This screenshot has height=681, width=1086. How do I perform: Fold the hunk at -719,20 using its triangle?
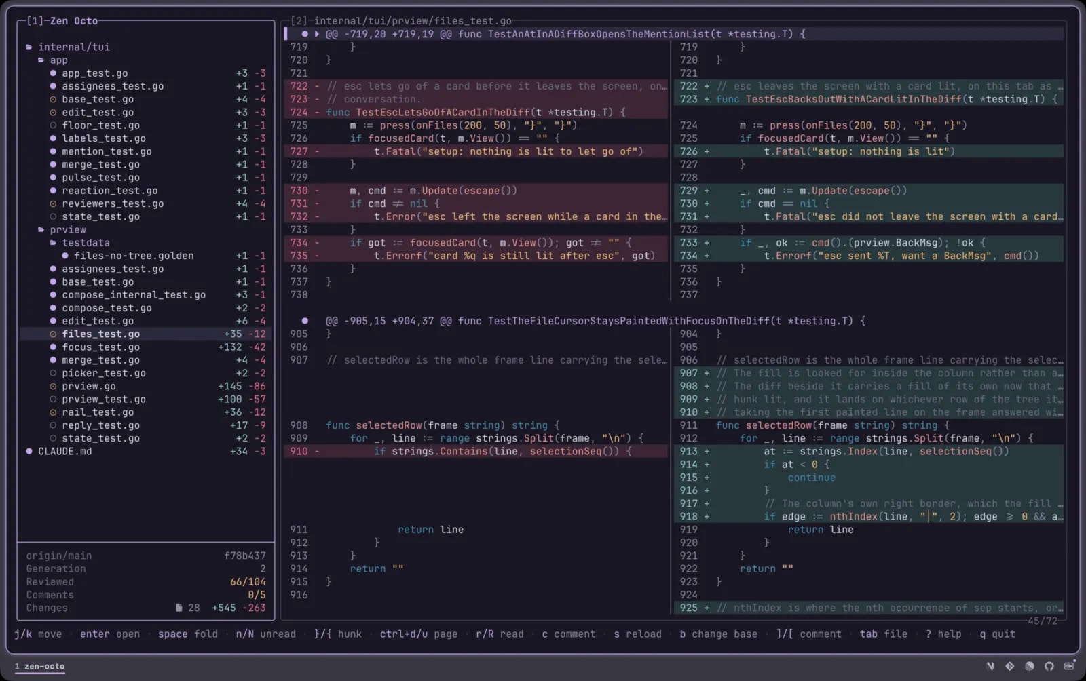click(x=317, y=34)
